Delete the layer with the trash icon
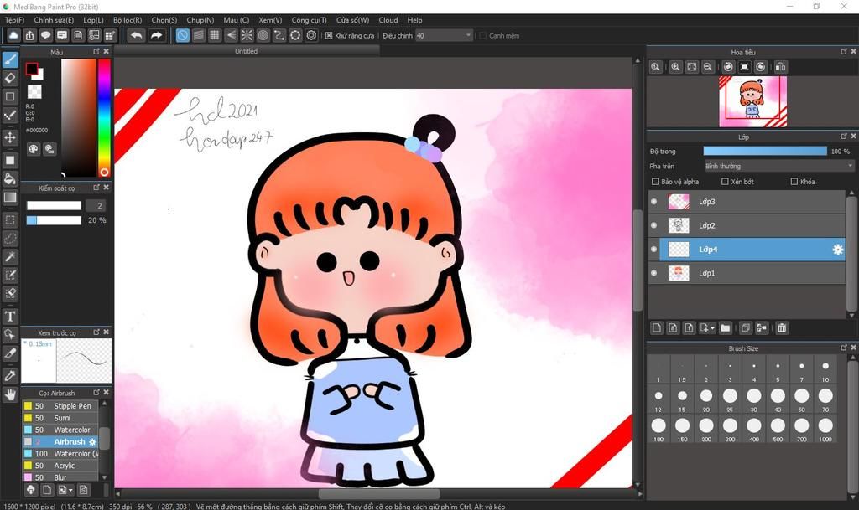This screenshot has height=510, width=859. (x=782, y=328)
